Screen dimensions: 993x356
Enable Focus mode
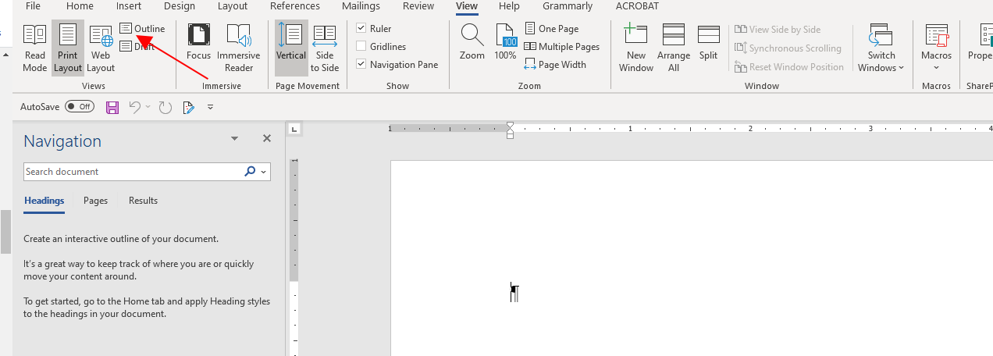[199, 42]
